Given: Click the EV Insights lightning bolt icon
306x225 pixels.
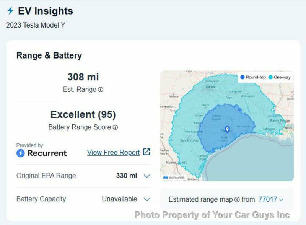Looking at the screenshot, I should coord(10,11).
